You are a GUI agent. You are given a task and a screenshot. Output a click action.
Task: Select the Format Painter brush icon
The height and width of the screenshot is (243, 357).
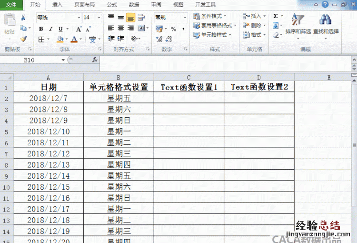point(23,39)
